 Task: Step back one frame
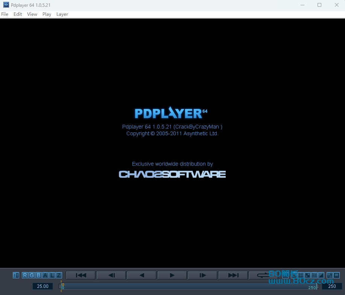click(x=111, y=275)
